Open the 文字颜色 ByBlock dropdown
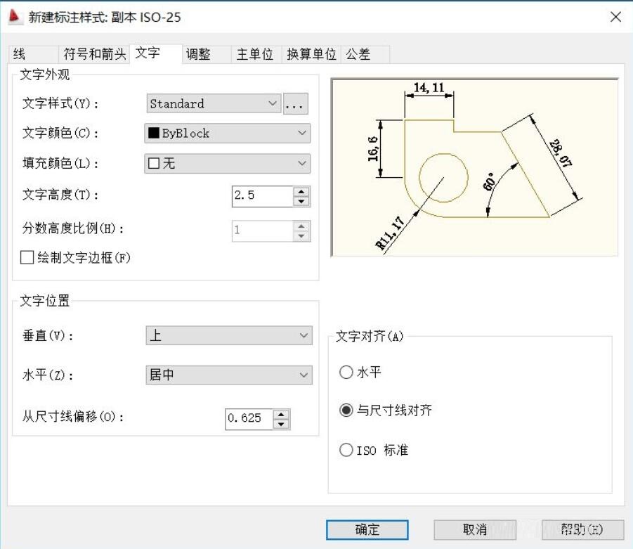633x549 pixels. [228, 133]
